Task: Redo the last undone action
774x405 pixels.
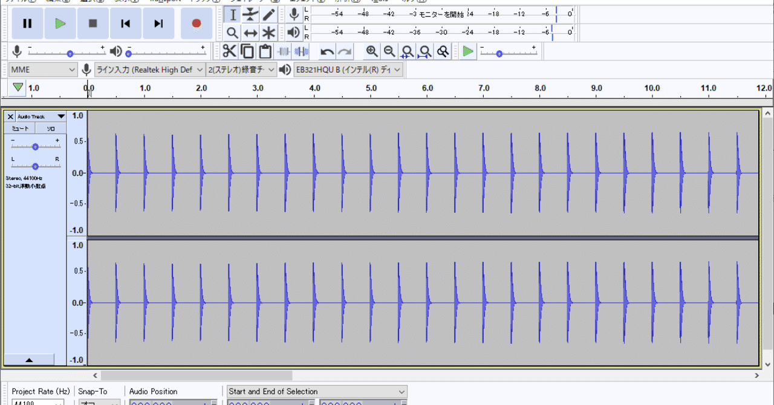Action: pyautogui.click(x=345, y=51)
